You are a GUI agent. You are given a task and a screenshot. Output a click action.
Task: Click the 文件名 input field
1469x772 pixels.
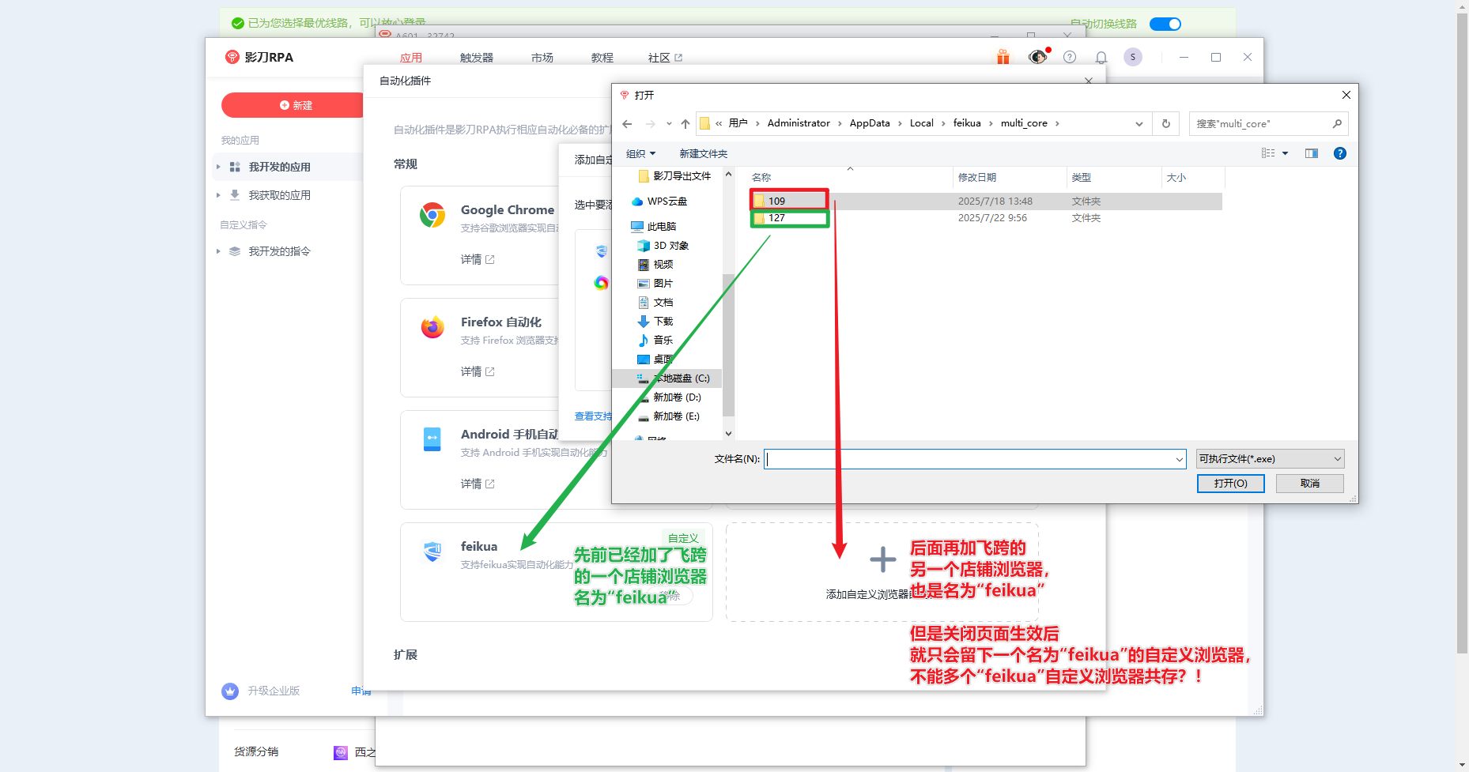point(969,459)
